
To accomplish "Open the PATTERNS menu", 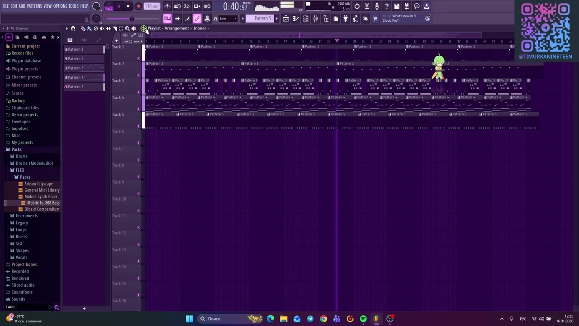I will (34, 6).
